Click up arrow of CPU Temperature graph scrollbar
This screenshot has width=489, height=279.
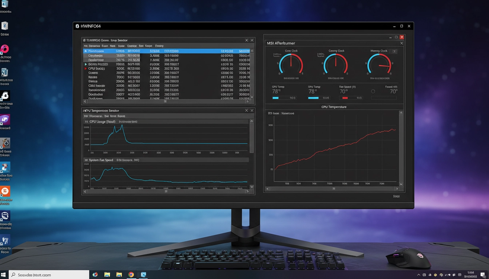tap(401, 113)
